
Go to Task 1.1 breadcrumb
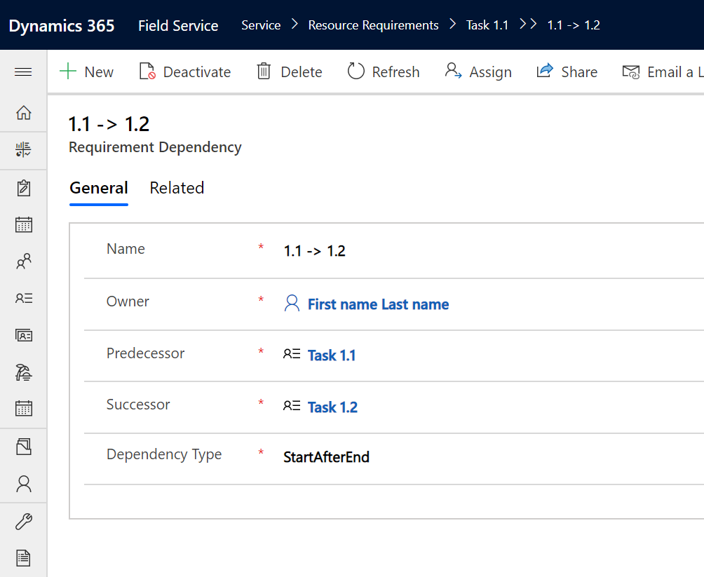point(487,25)
